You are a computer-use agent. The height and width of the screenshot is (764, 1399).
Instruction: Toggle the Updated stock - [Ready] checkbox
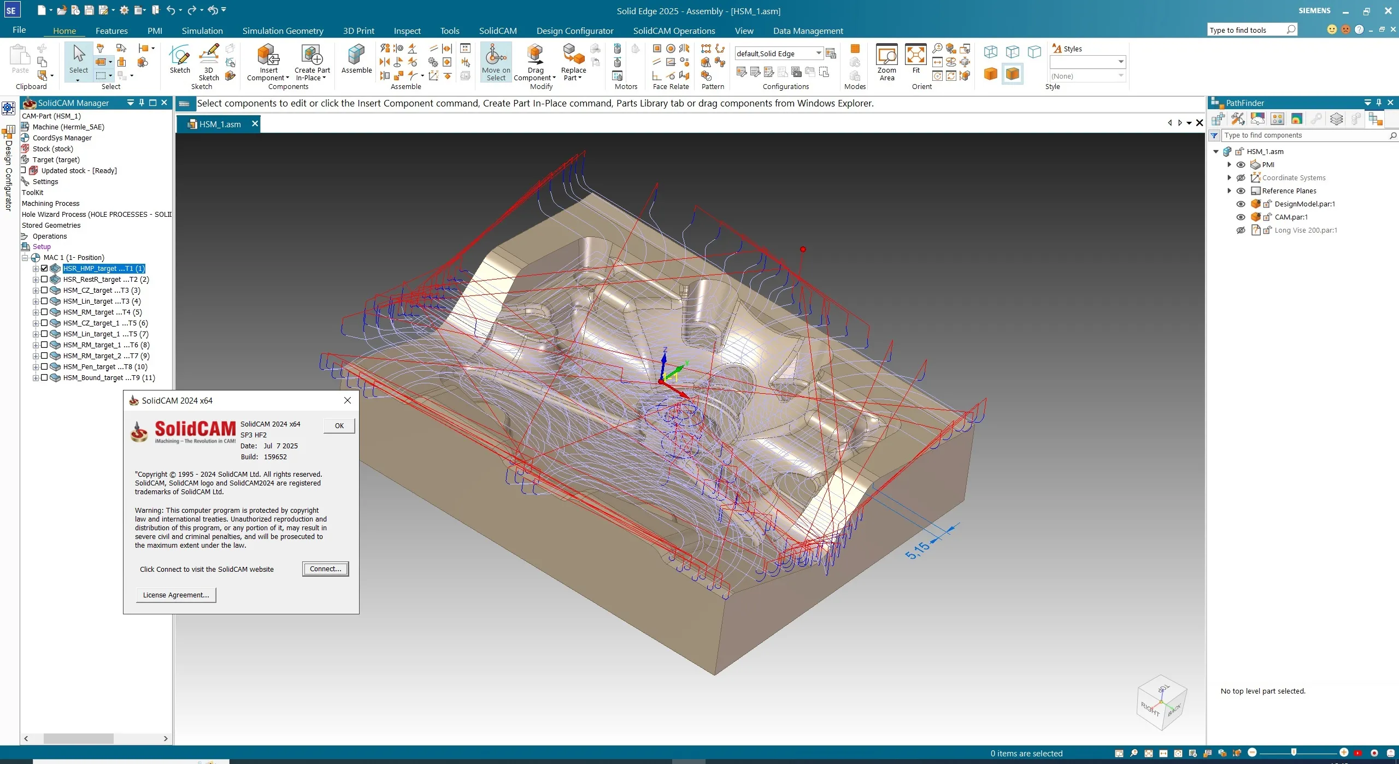pos(23,170)
